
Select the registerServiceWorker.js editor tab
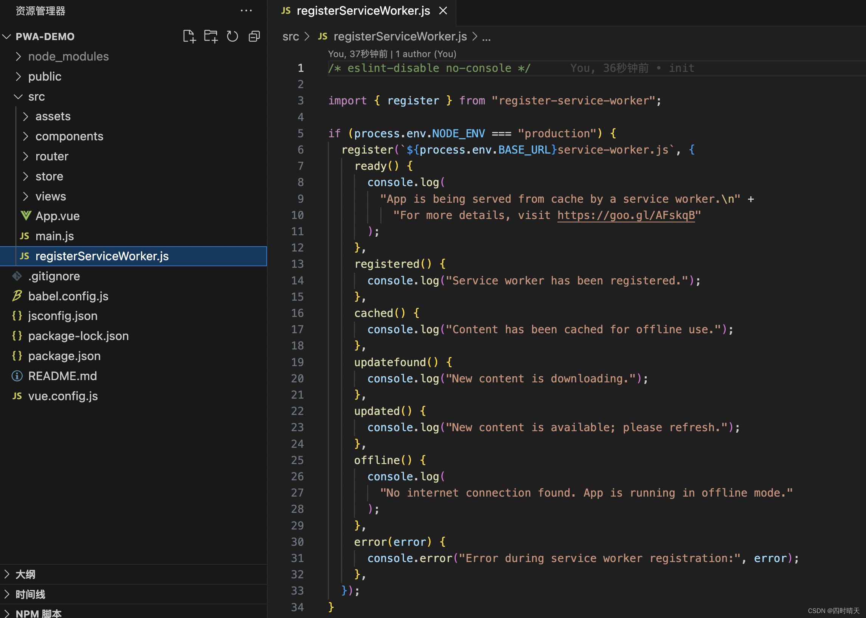click(x=362, y=11)
